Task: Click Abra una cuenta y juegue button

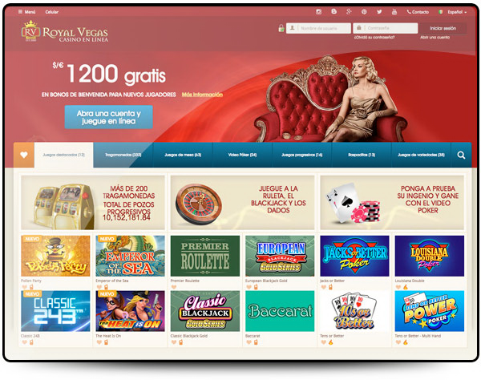Action: coord(108,117)
